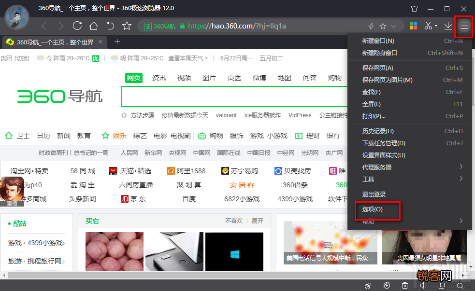Expand 工具 submenu
The height and width of the screenshot is (291, 475).
[x=410, y=180]
